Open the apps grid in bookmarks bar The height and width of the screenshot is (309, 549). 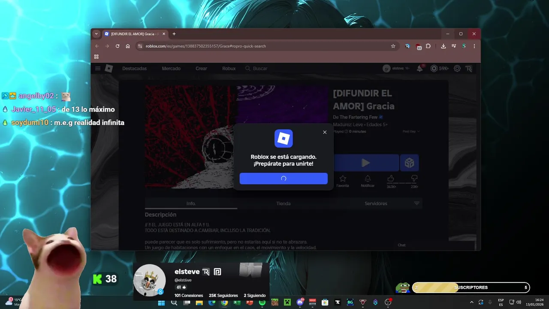point(97,57)
